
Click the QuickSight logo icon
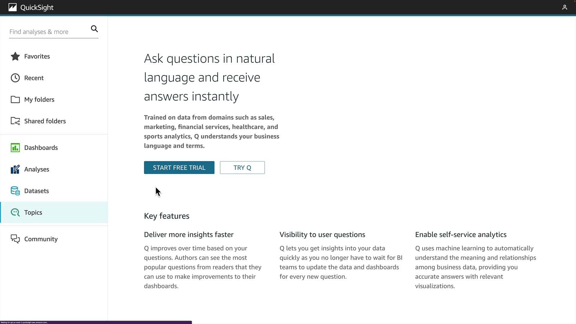[x=13, y=7]
